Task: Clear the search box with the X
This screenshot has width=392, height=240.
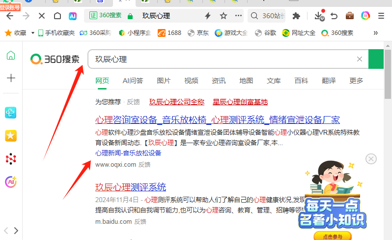Action: pos(360,59)
